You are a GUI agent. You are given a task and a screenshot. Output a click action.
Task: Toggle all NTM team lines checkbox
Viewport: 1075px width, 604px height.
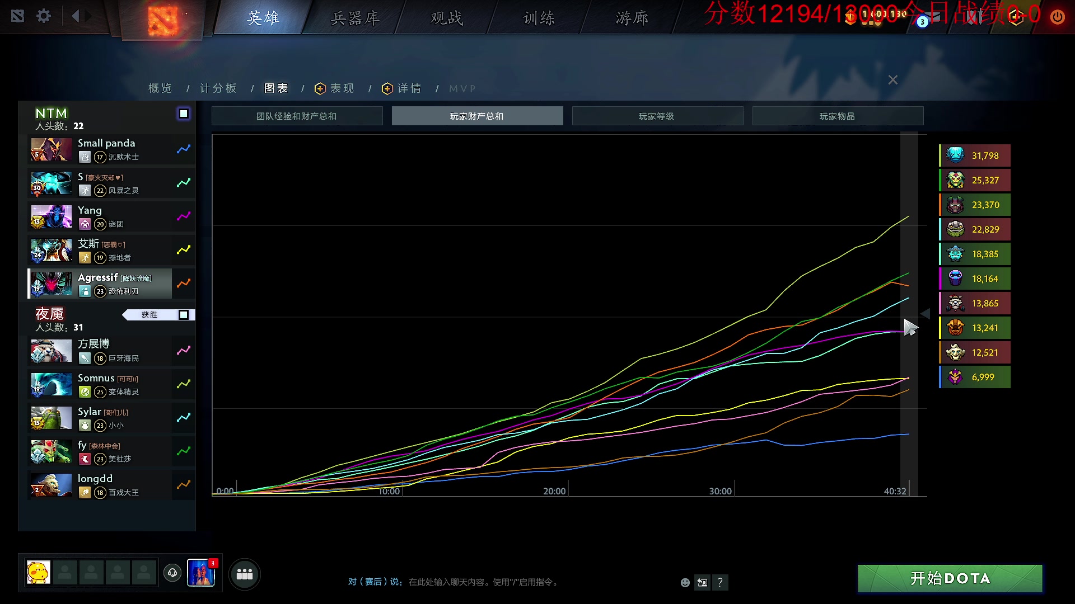click(x=184, y=114)
